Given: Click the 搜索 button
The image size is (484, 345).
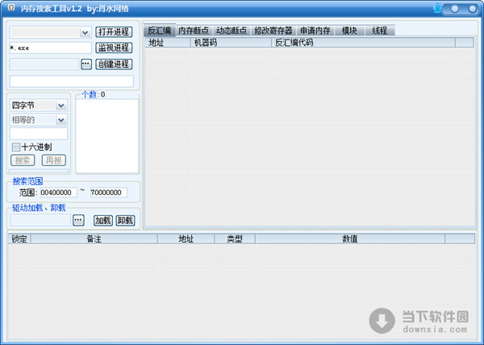Looking at the screenshot, I should coord(23,160).
